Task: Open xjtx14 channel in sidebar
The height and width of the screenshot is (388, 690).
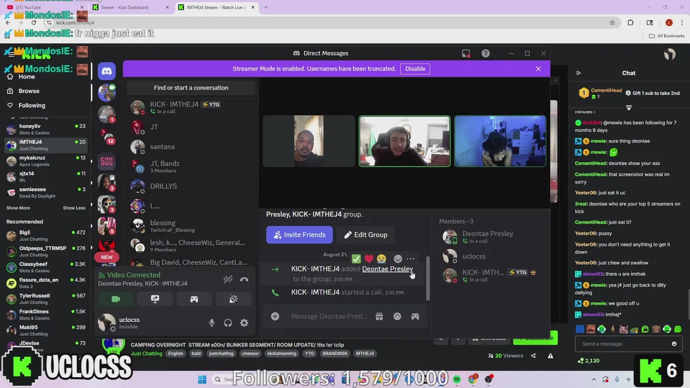Action: (46, 177)
